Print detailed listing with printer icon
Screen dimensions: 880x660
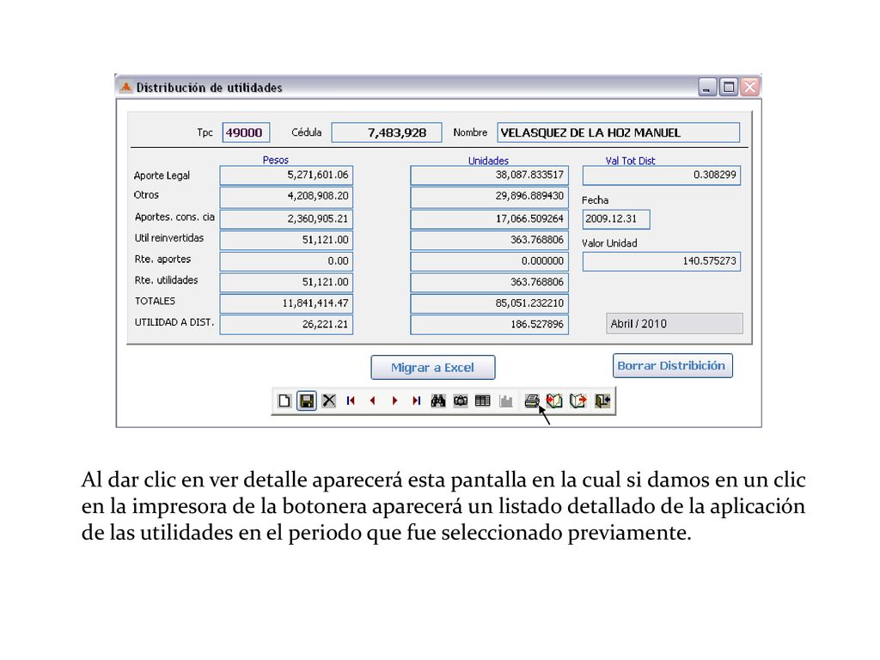pyautogui.click(x=531, y=400)
